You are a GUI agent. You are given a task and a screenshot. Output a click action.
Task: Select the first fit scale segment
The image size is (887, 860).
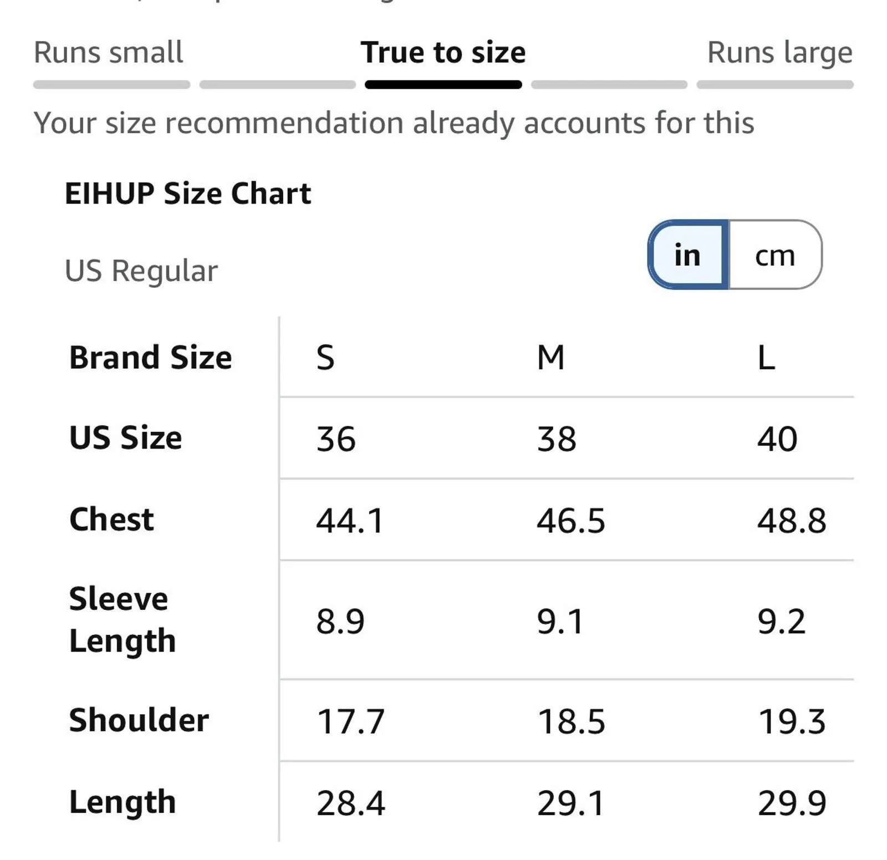111,85
